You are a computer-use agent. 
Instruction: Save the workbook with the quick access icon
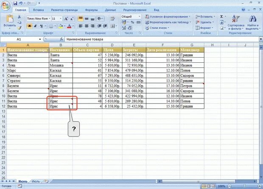click(x=15, y=3)
